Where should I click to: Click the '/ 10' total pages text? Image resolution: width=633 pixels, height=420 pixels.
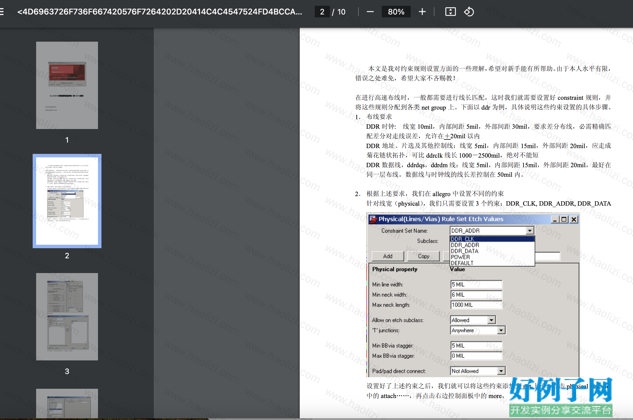[x=338, y=12]
